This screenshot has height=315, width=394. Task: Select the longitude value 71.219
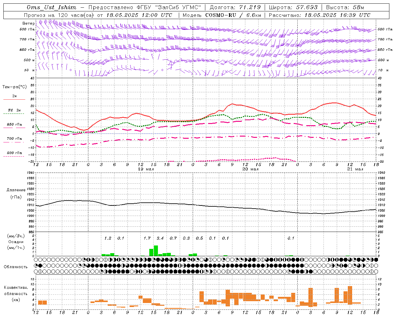[x=250, y=7]
